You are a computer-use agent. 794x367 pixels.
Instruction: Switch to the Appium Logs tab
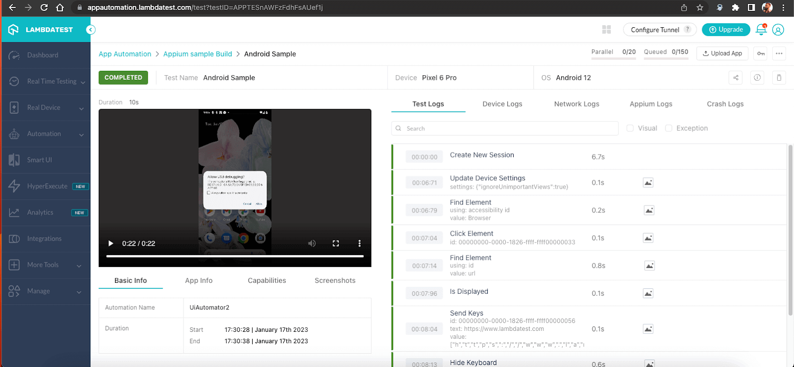click(x=651, y=104)
